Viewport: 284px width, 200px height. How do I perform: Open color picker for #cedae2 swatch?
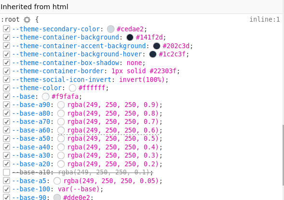111,29
